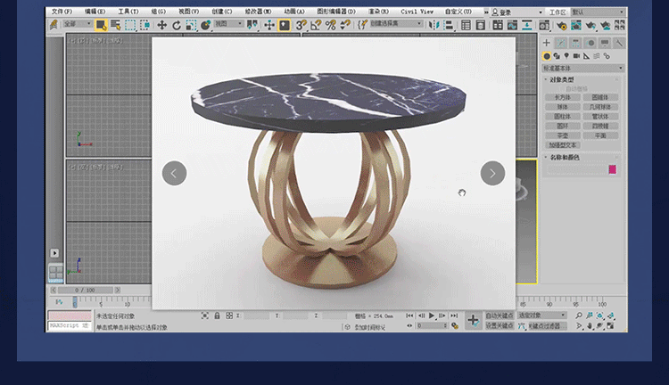Open the Curve Editor icon
This screenshot has width=669, height=385.
point(512,25)
